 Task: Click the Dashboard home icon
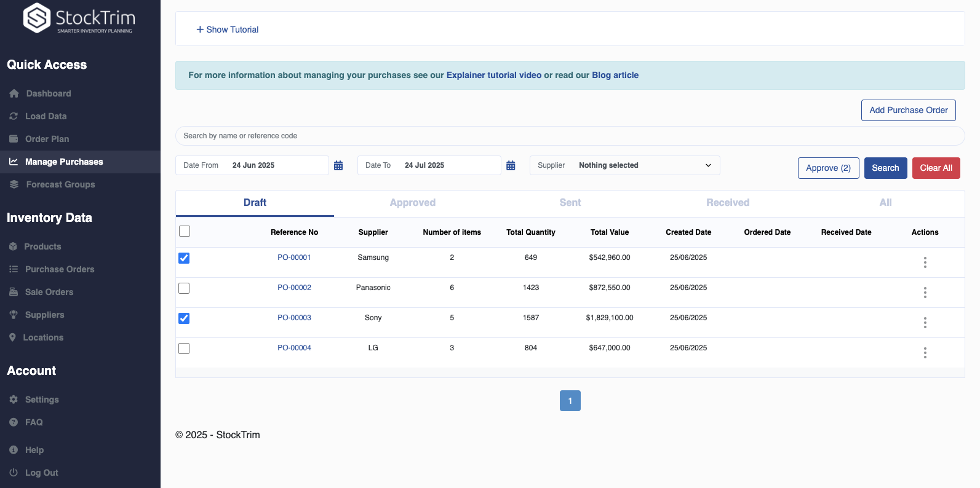[14, 93]
